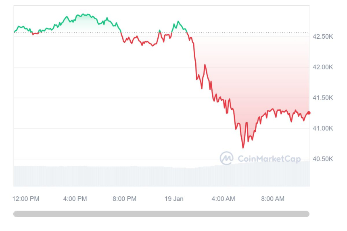Select the 8:00 PM time label

[x=124, y=199]
